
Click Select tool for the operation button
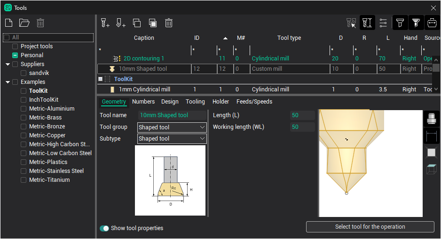(x=370, y=227)
